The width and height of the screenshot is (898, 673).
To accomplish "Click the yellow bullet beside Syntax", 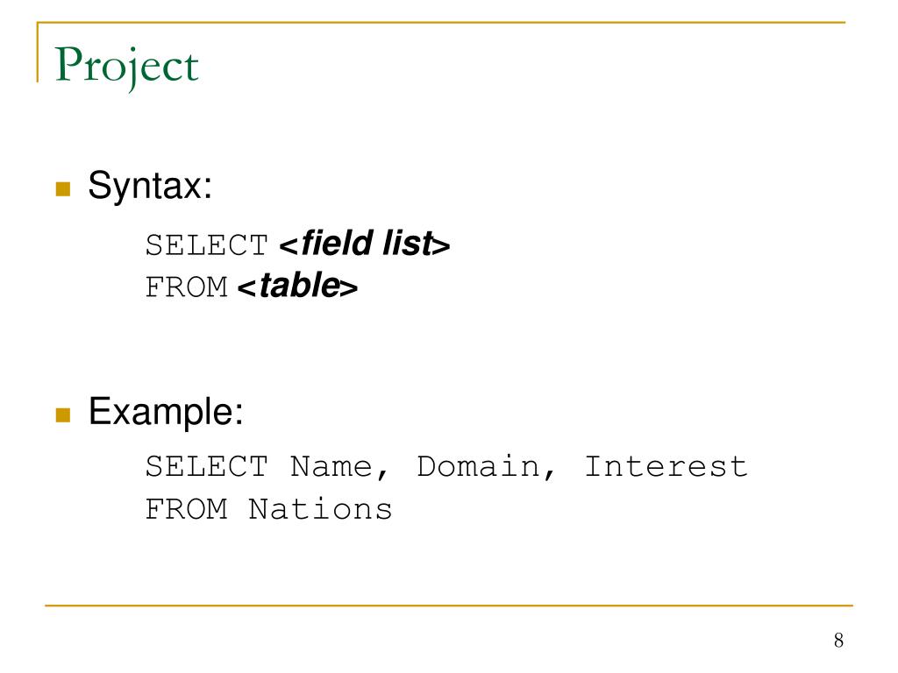I will click(x=63, y=189).
